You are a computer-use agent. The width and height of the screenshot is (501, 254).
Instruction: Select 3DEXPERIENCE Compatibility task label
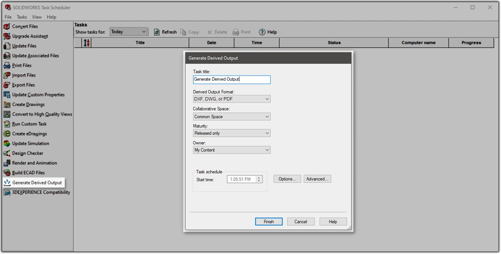coord(41,192)
